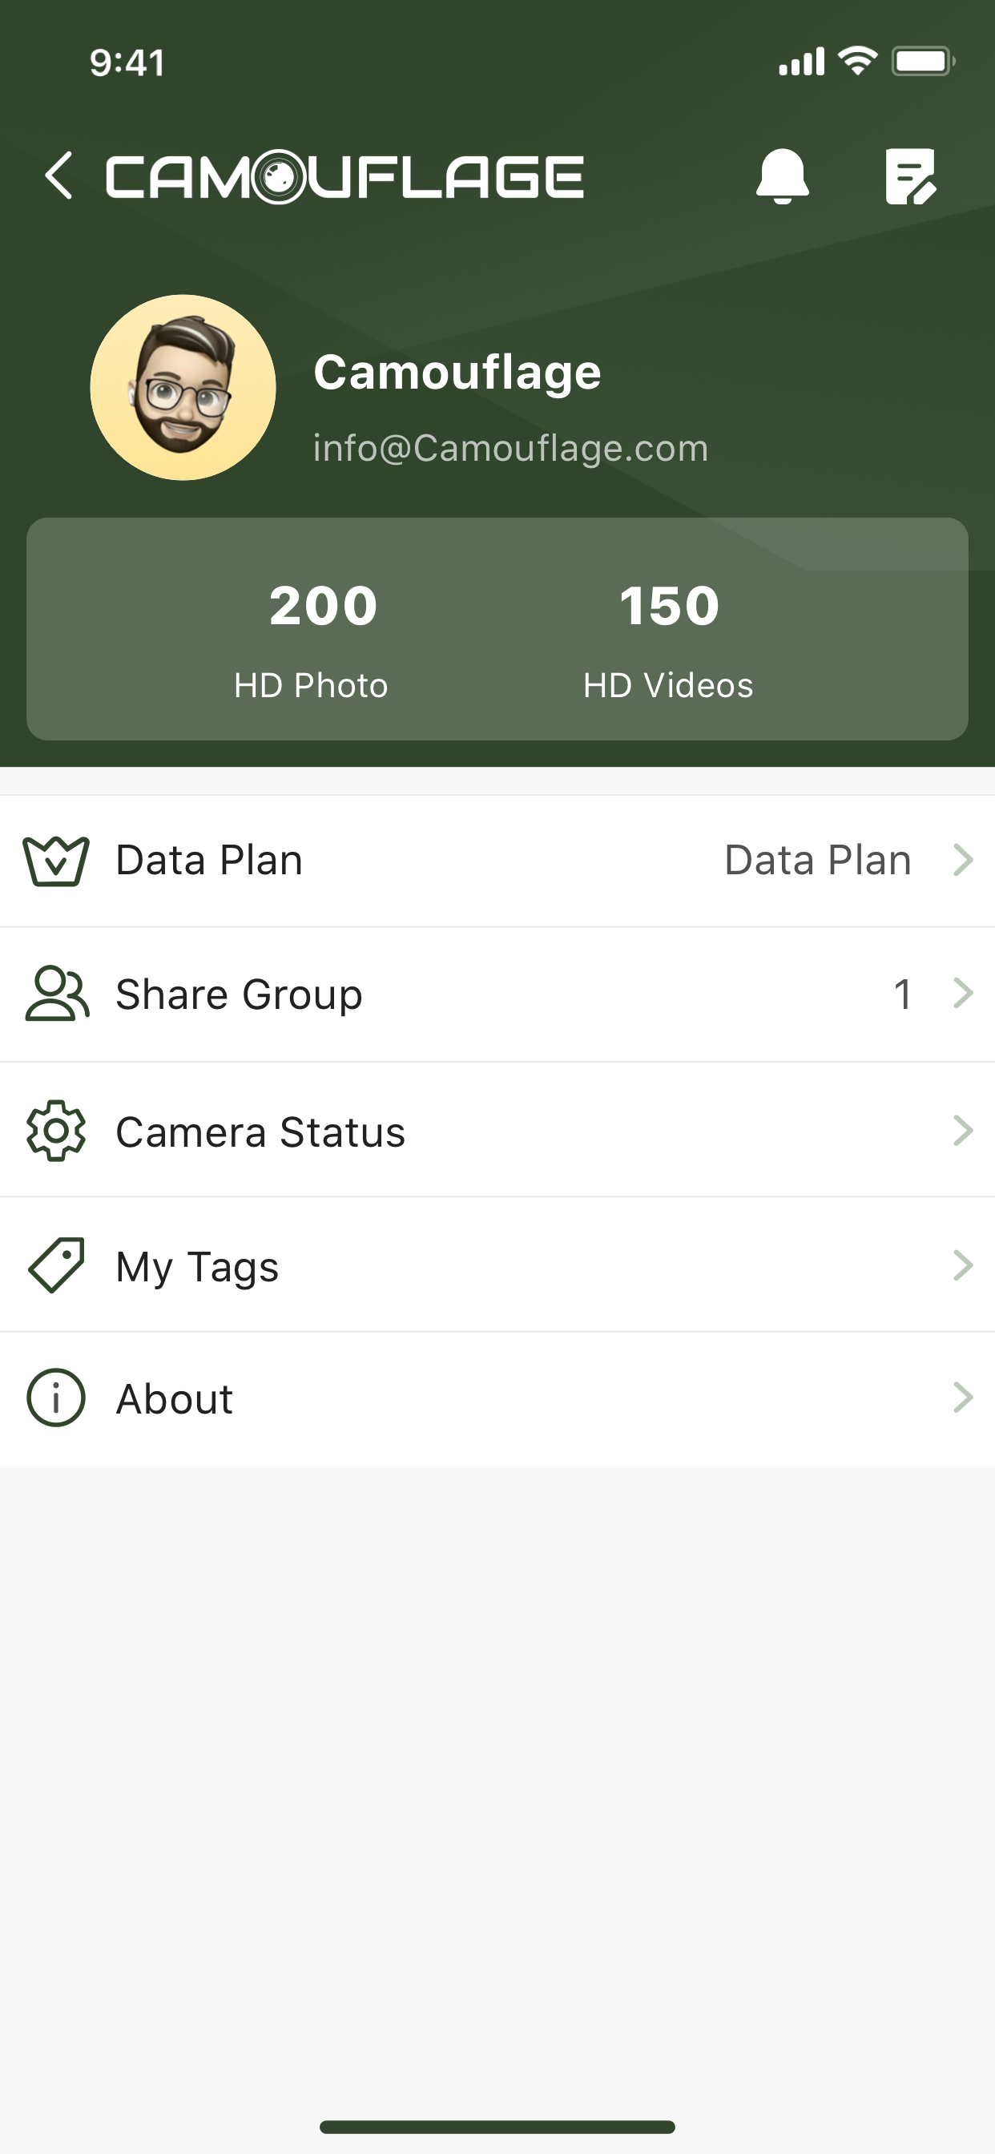Tap the info@Camouflage.com email address
The image size is (995, 2154).
pos(511,448)
